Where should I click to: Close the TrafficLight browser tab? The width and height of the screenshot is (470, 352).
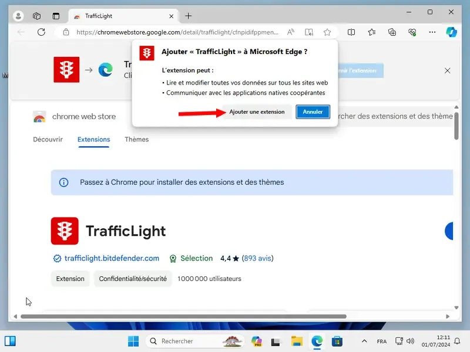(x=171, y=16)
